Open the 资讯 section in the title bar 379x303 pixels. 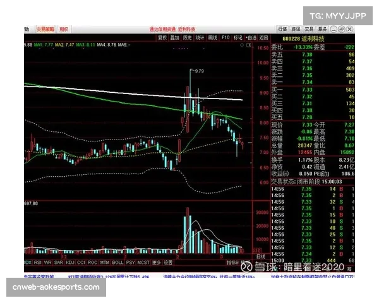[295, 29]
